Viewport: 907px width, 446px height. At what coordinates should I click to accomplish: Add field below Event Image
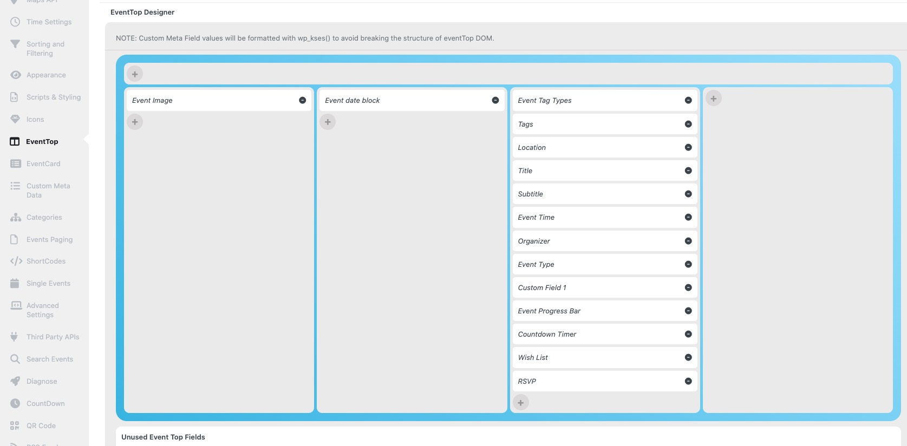[x=135, y=122]
